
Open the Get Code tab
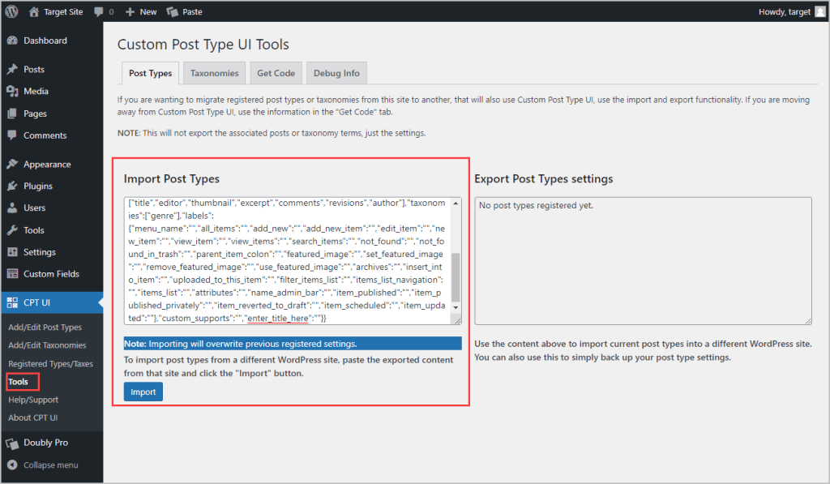[276, 72]
